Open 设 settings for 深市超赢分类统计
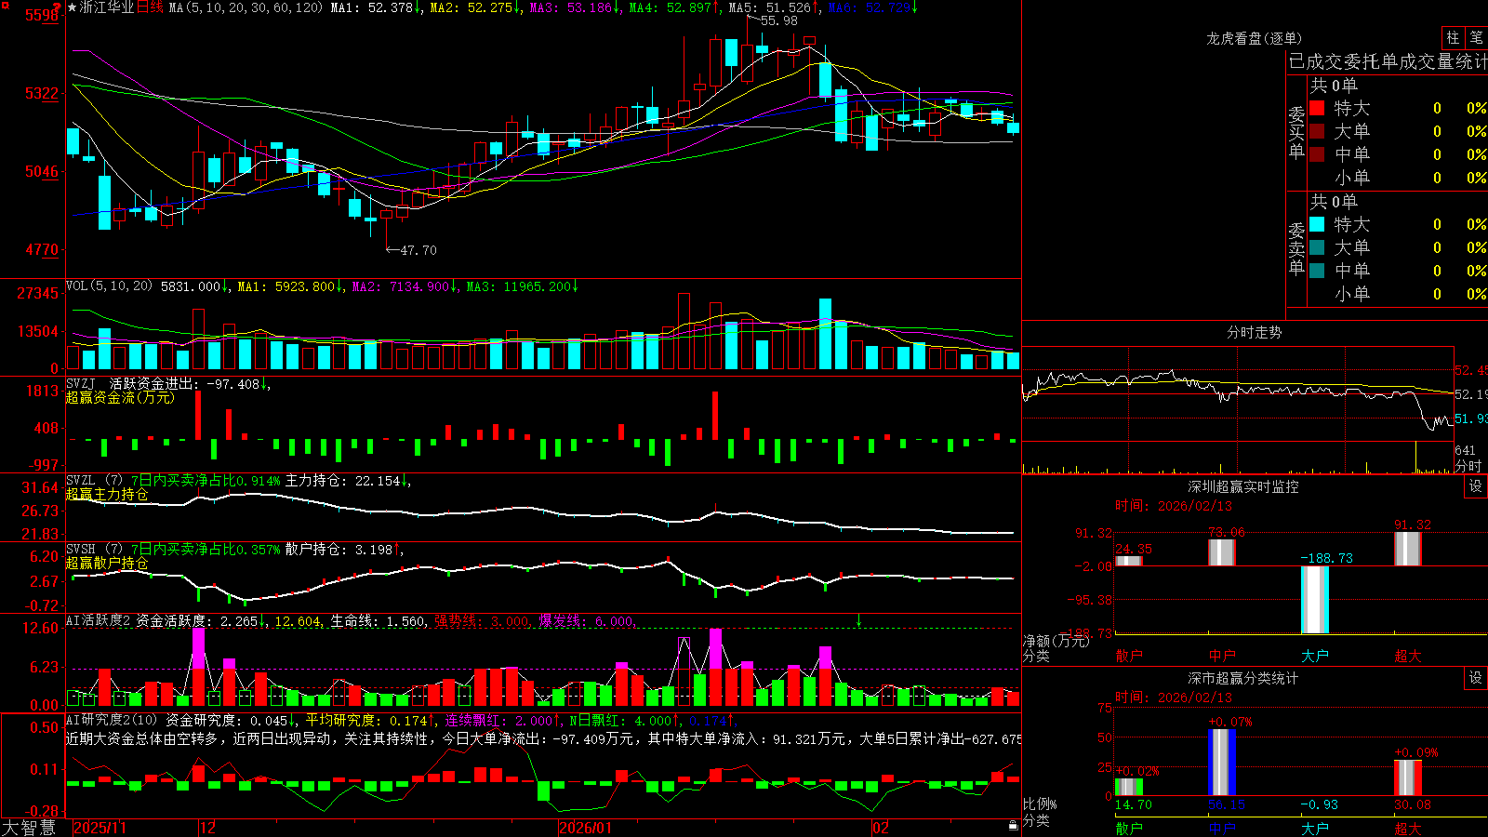The image size is (1488, 837). (1476, 678)
